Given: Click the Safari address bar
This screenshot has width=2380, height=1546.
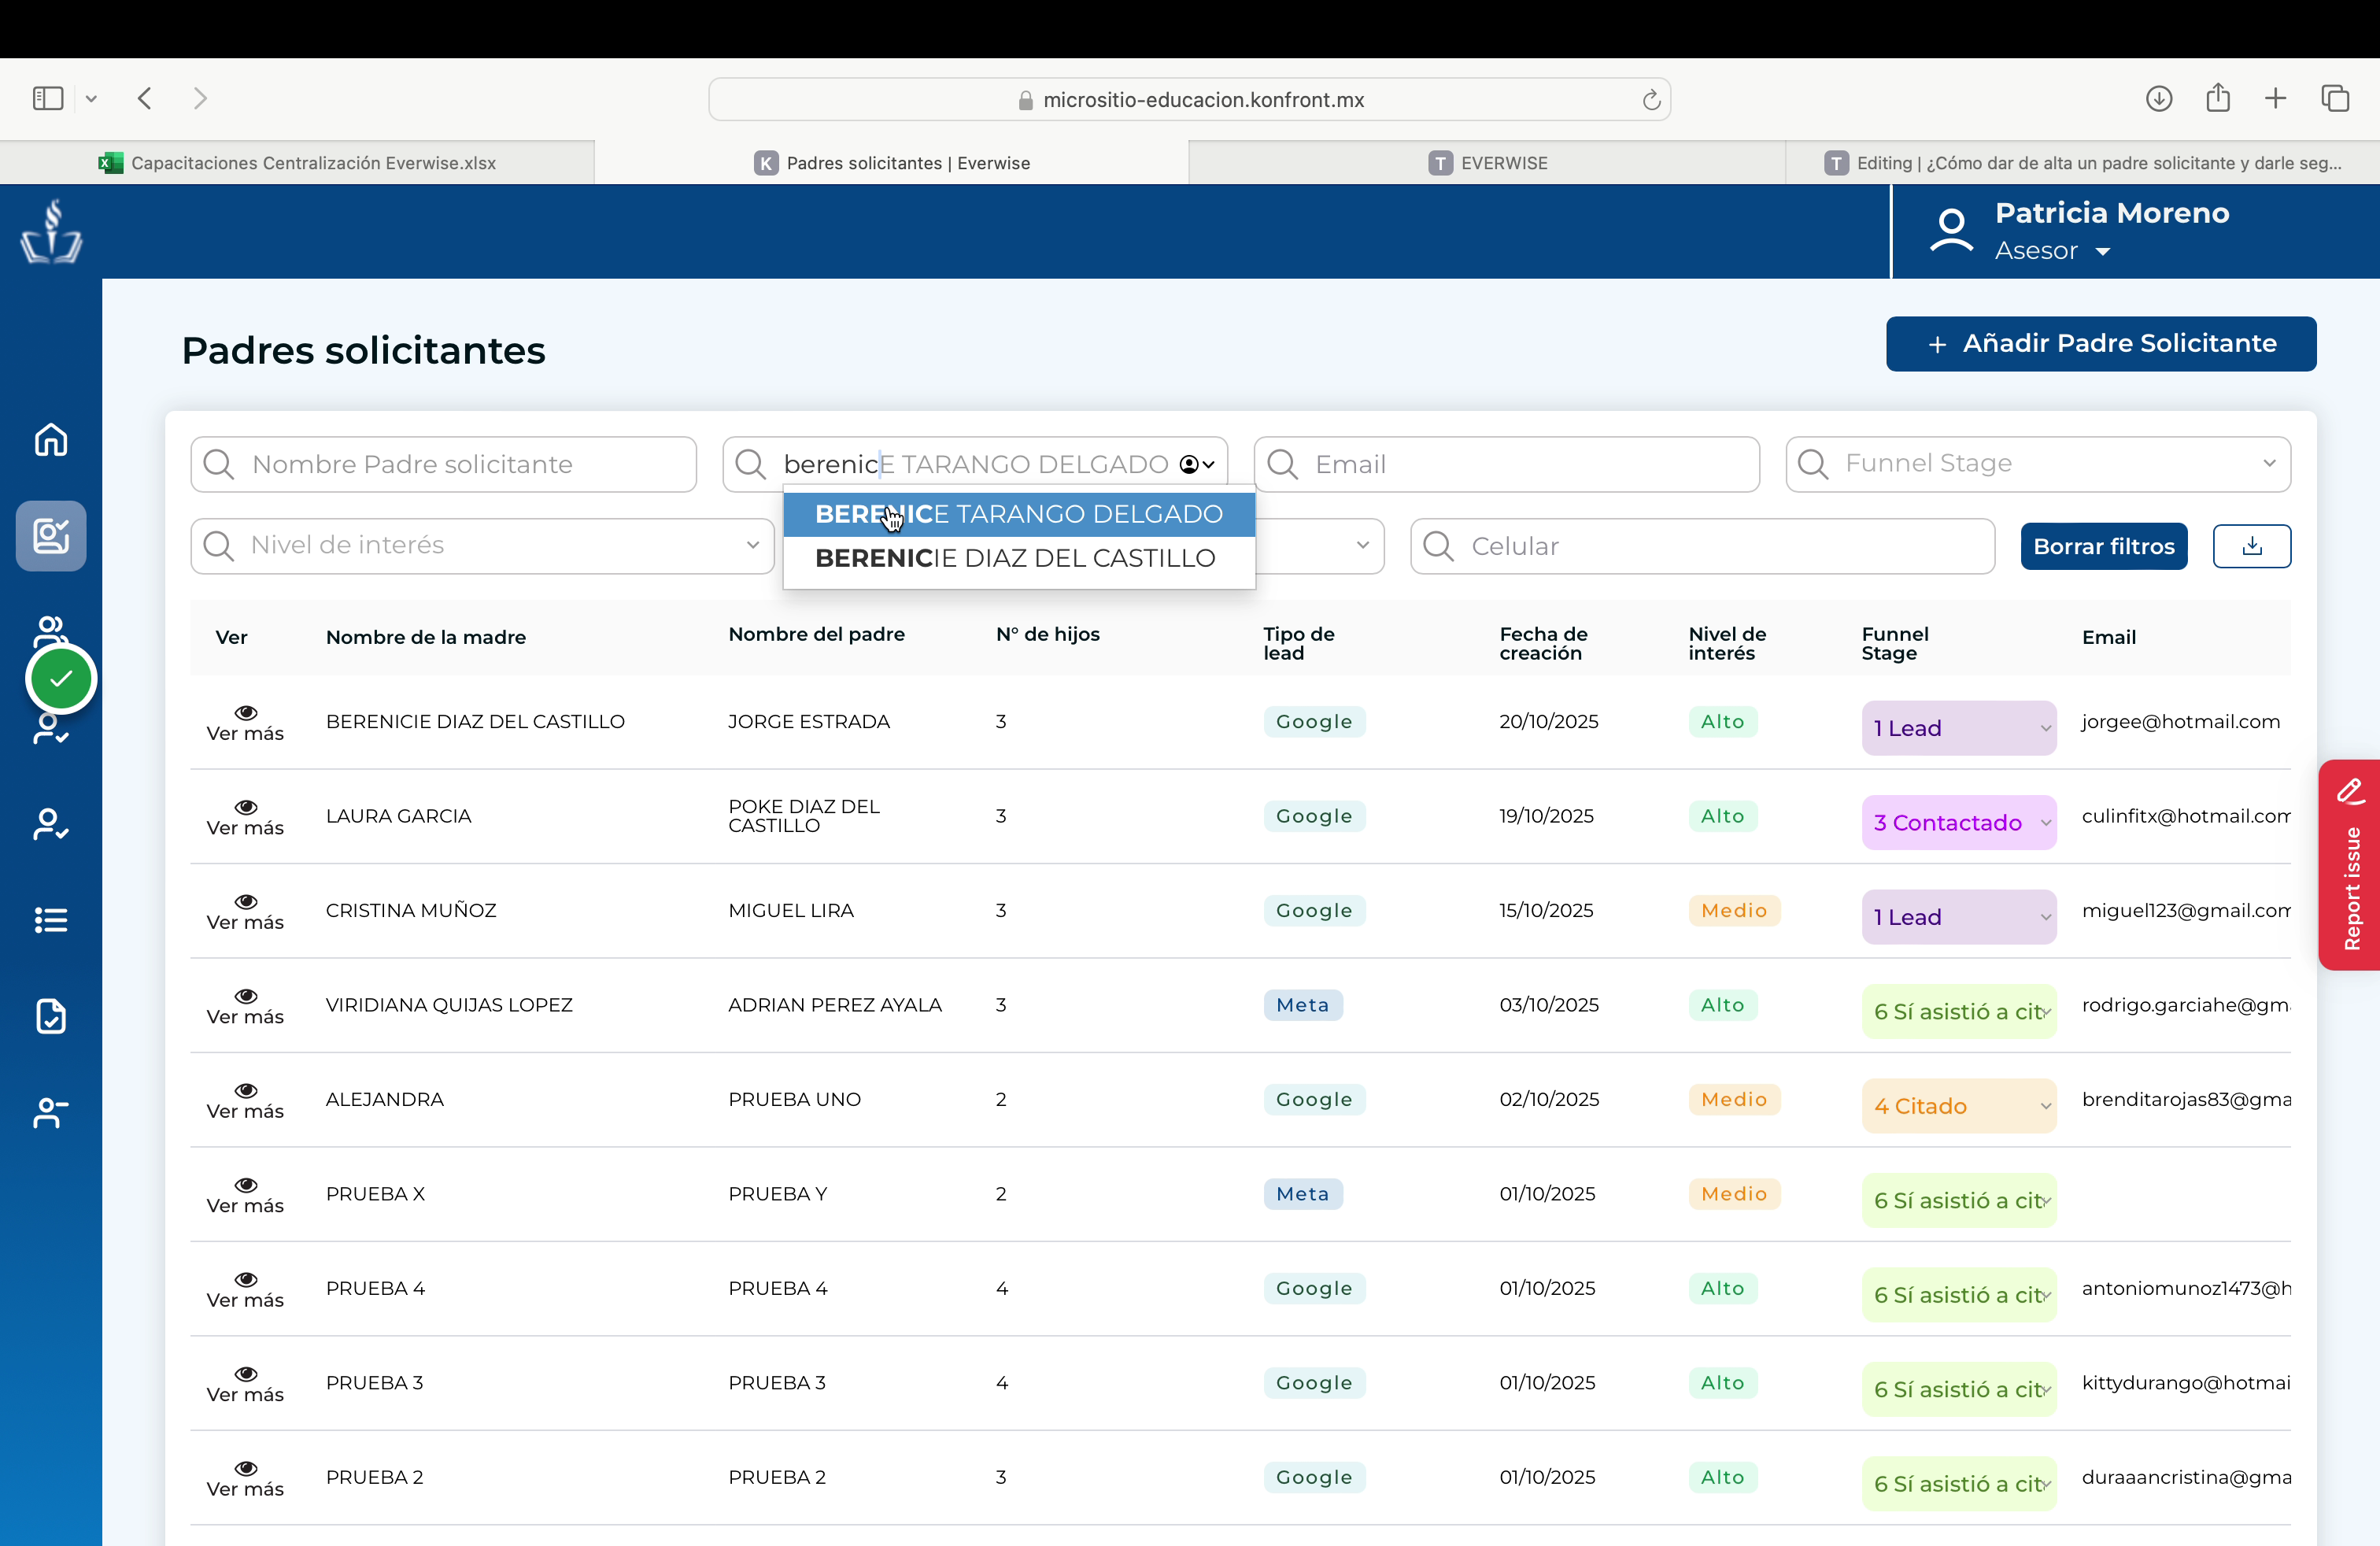Looking at the screenshot, I should (x=1189, y=100).
